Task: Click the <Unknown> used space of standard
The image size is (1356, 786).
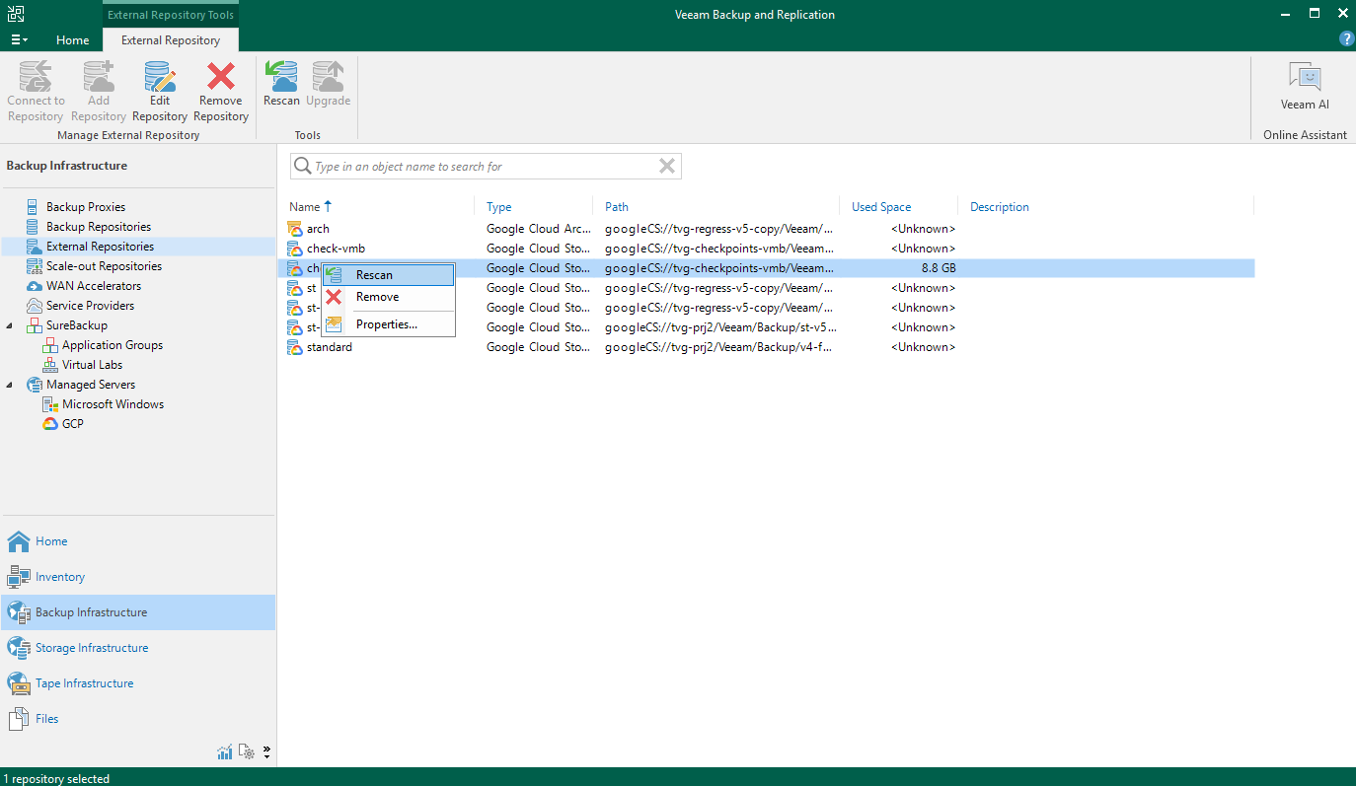Action: pyautogui.click(x=923, y=347)
